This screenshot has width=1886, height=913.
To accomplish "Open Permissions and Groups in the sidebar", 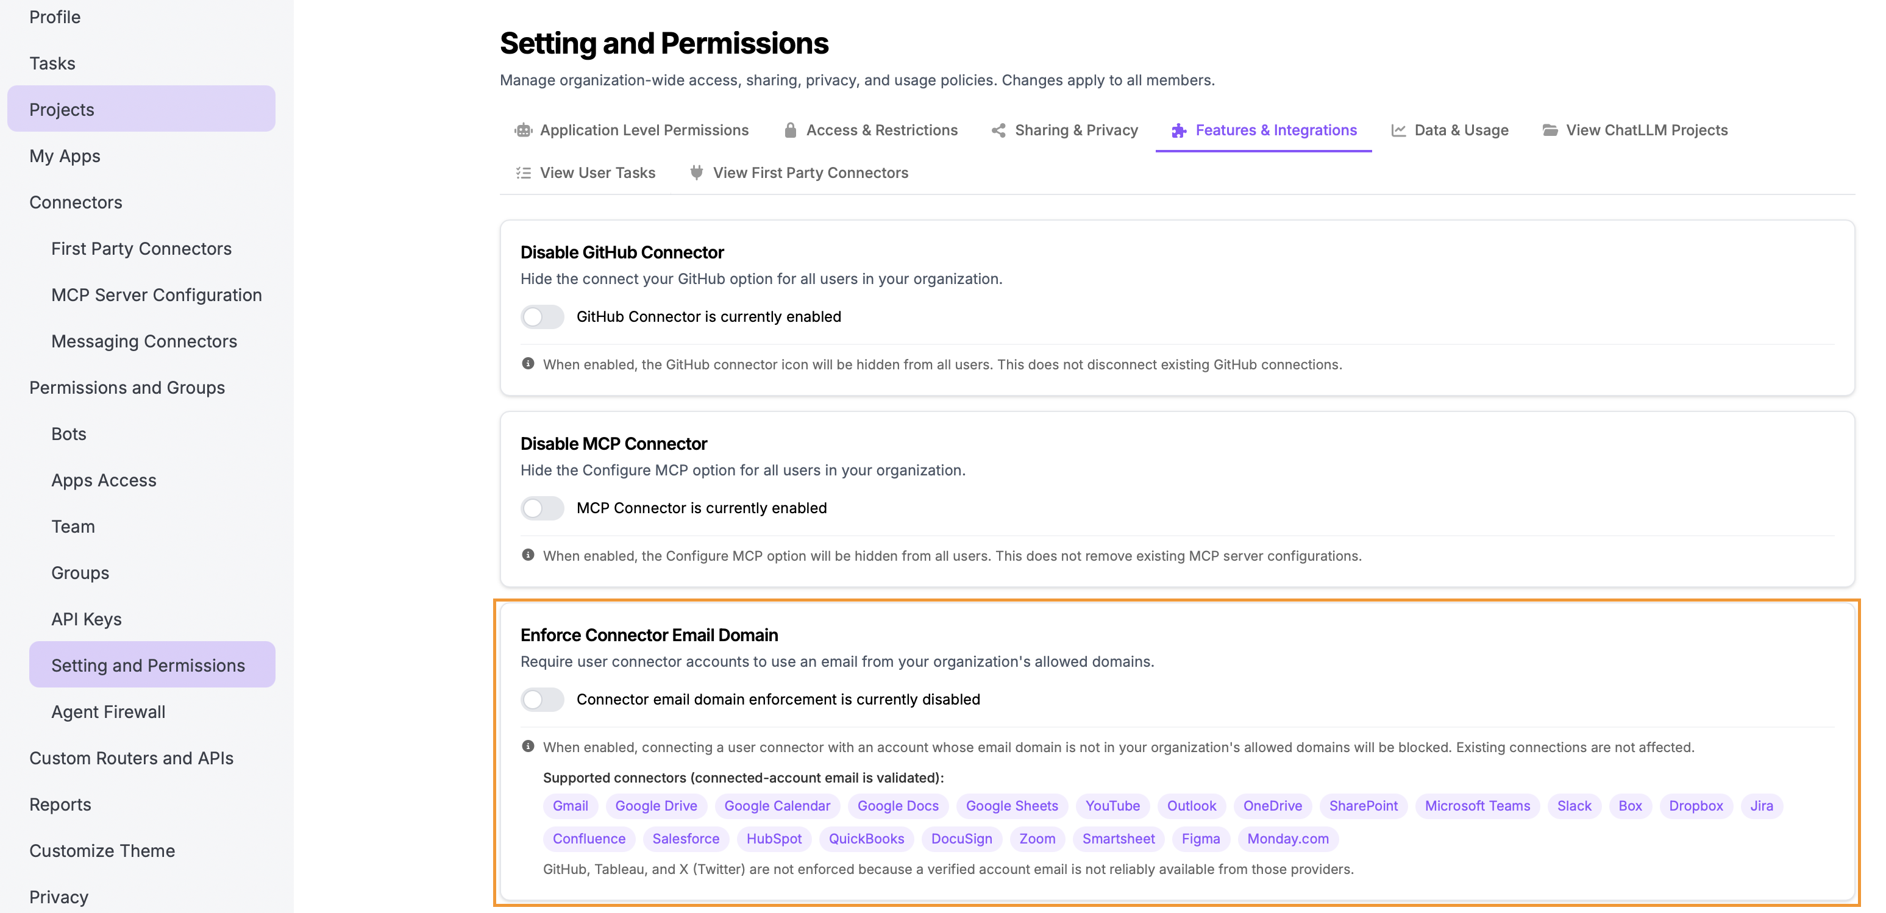I will coord(127,387).
